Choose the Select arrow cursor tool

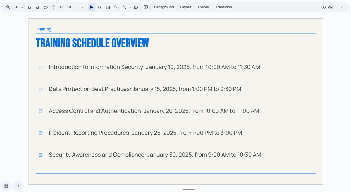click(92, 7)
